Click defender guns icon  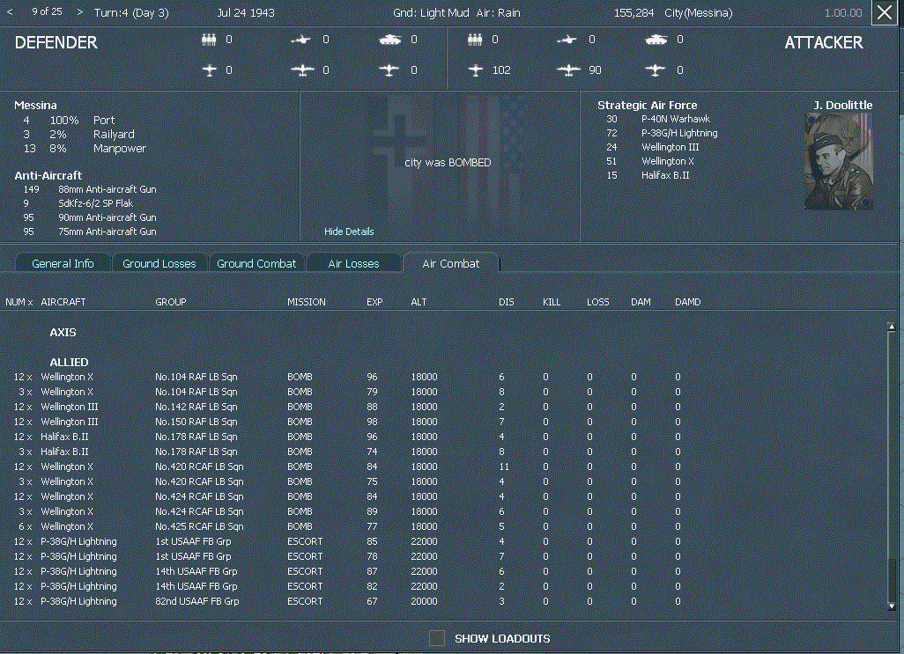(300, 40)
